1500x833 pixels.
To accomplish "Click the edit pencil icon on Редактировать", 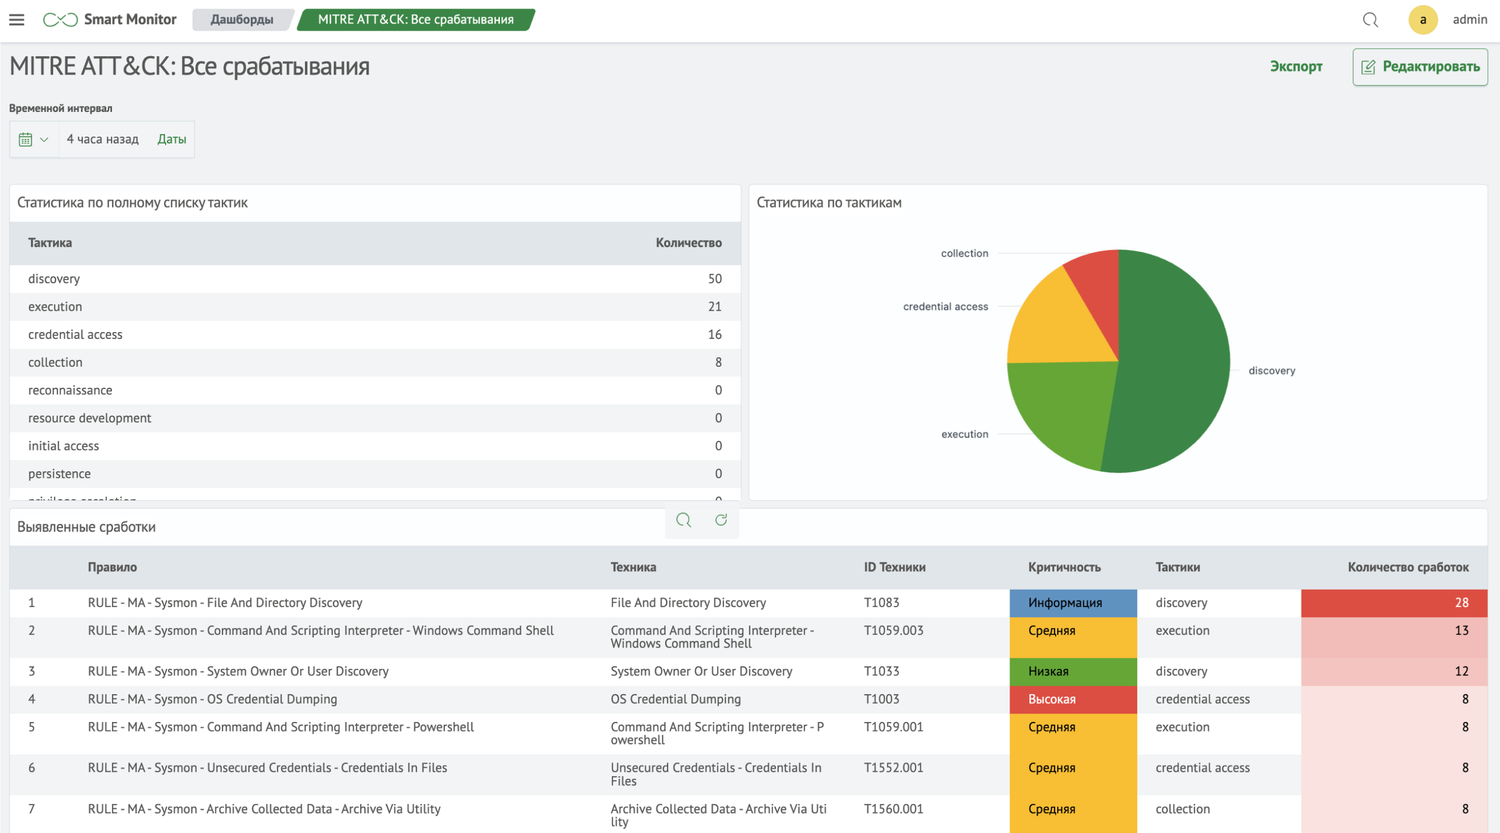I will 1368,67.
